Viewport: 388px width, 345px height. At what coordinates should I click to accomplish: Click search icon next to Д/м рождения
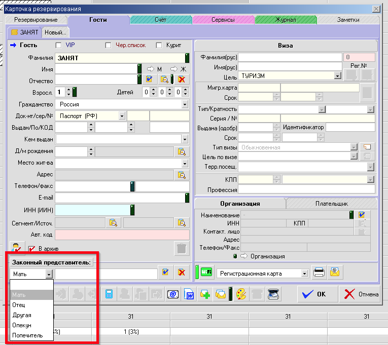tap(181, 151)
